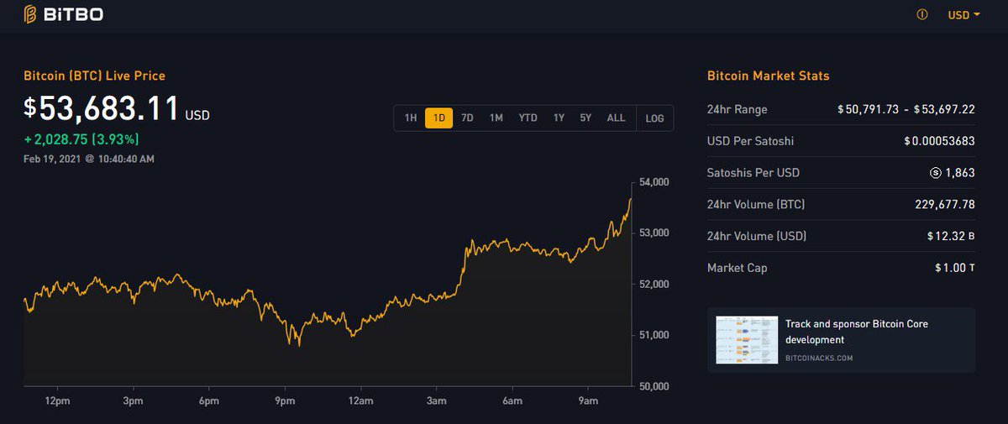Click the Bitcoin Core tracker thumbnail
The height and width of the screenshot is (424, 1008).
747,340
